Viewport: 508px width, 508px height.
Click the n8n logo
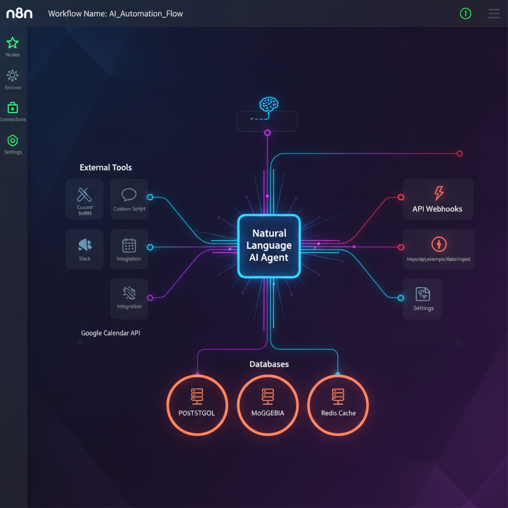19,13
